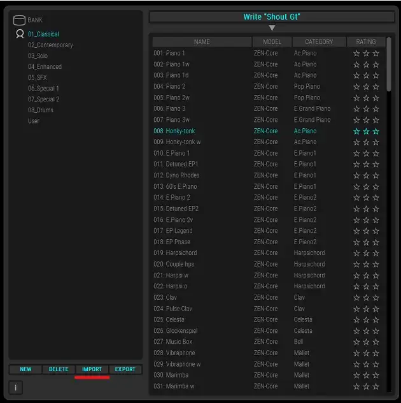The image size is (401, 403).
Task: Select tone 012: Dyno Rhodes
Action: tap(176, 175)
